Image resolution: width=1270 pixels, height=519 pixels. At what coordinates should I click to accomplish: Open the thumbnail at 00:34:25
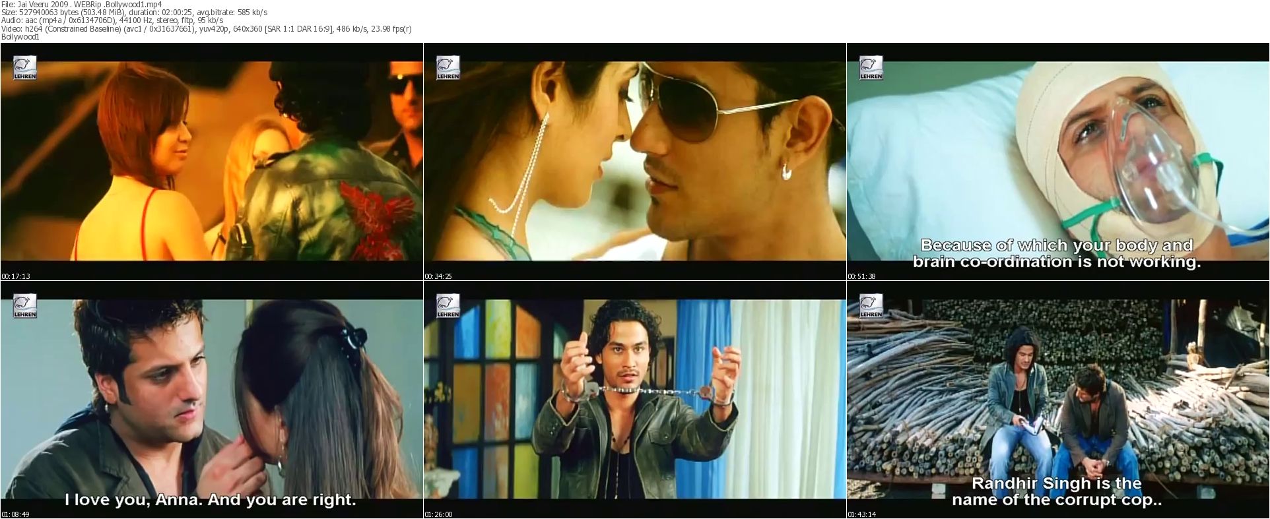[634, 162]
